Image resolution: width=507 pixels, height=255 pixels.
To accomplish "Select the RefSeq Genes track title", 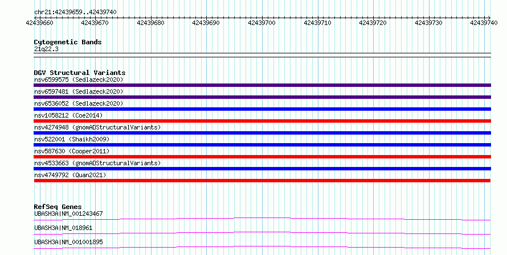I will click(x=58, y=207).
